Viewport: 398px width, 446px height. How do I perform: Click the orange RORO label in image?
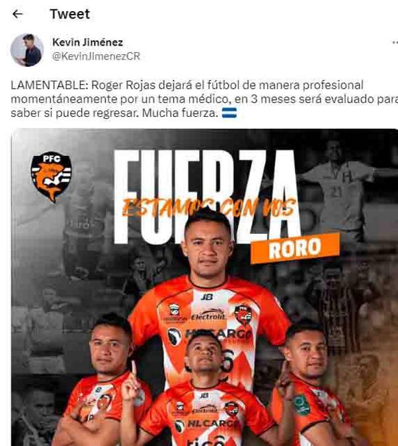(x=296, y=248)
